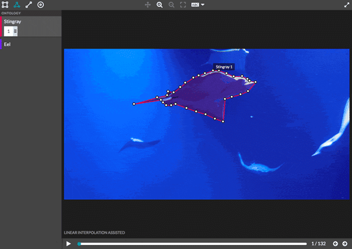The image size is (352, 249).
Task: Open the label display ABC dropdown
Action: [198, 5]
